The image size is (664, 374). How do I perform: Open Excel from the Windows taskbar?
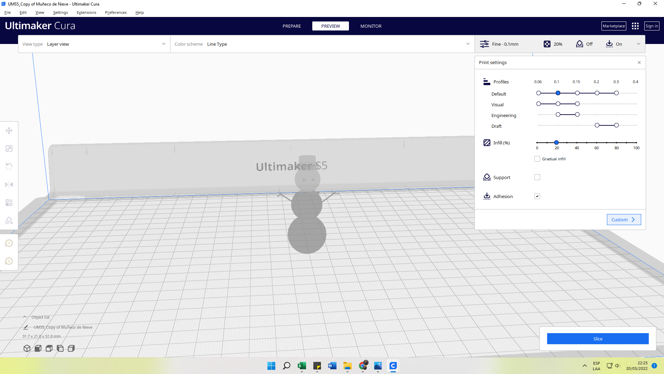pyautogui.click(x=302, y=366)
